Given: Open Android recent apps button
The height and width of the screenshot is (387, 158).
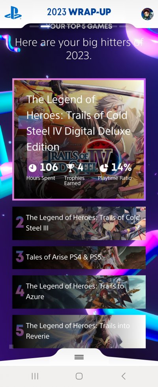Looking at the screenshot, I should 35,376.
